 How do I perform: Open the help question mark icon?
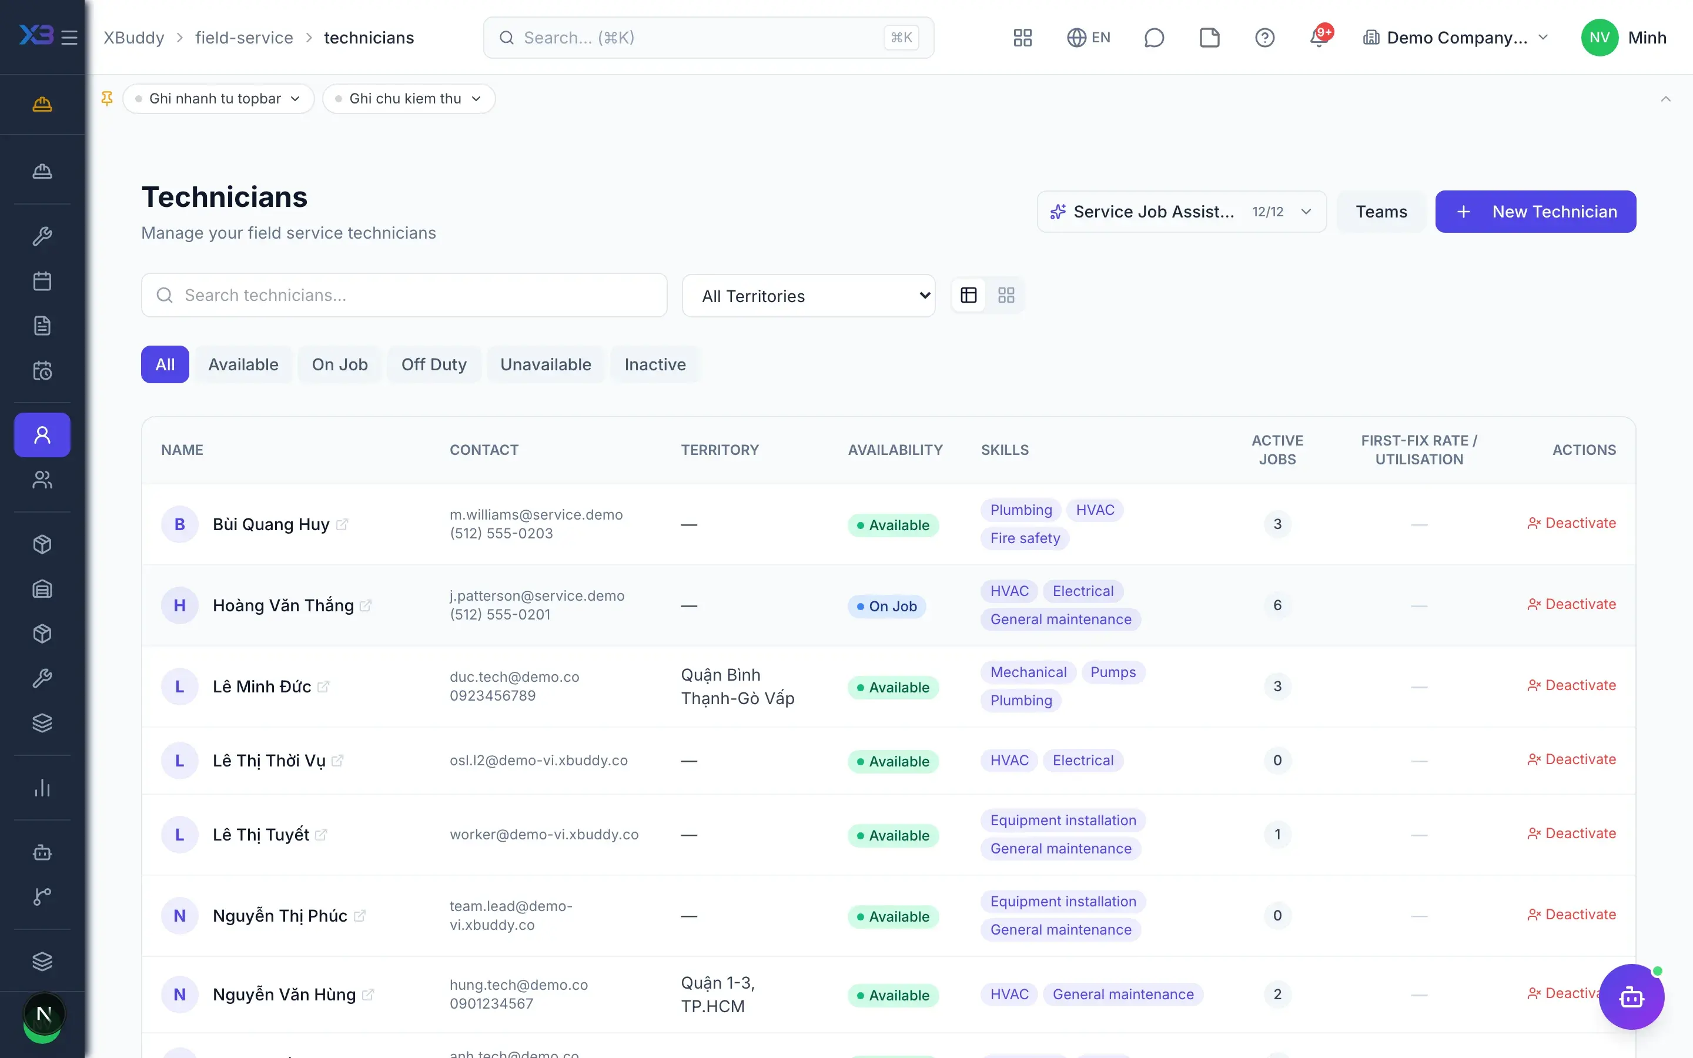[1264, 37]
